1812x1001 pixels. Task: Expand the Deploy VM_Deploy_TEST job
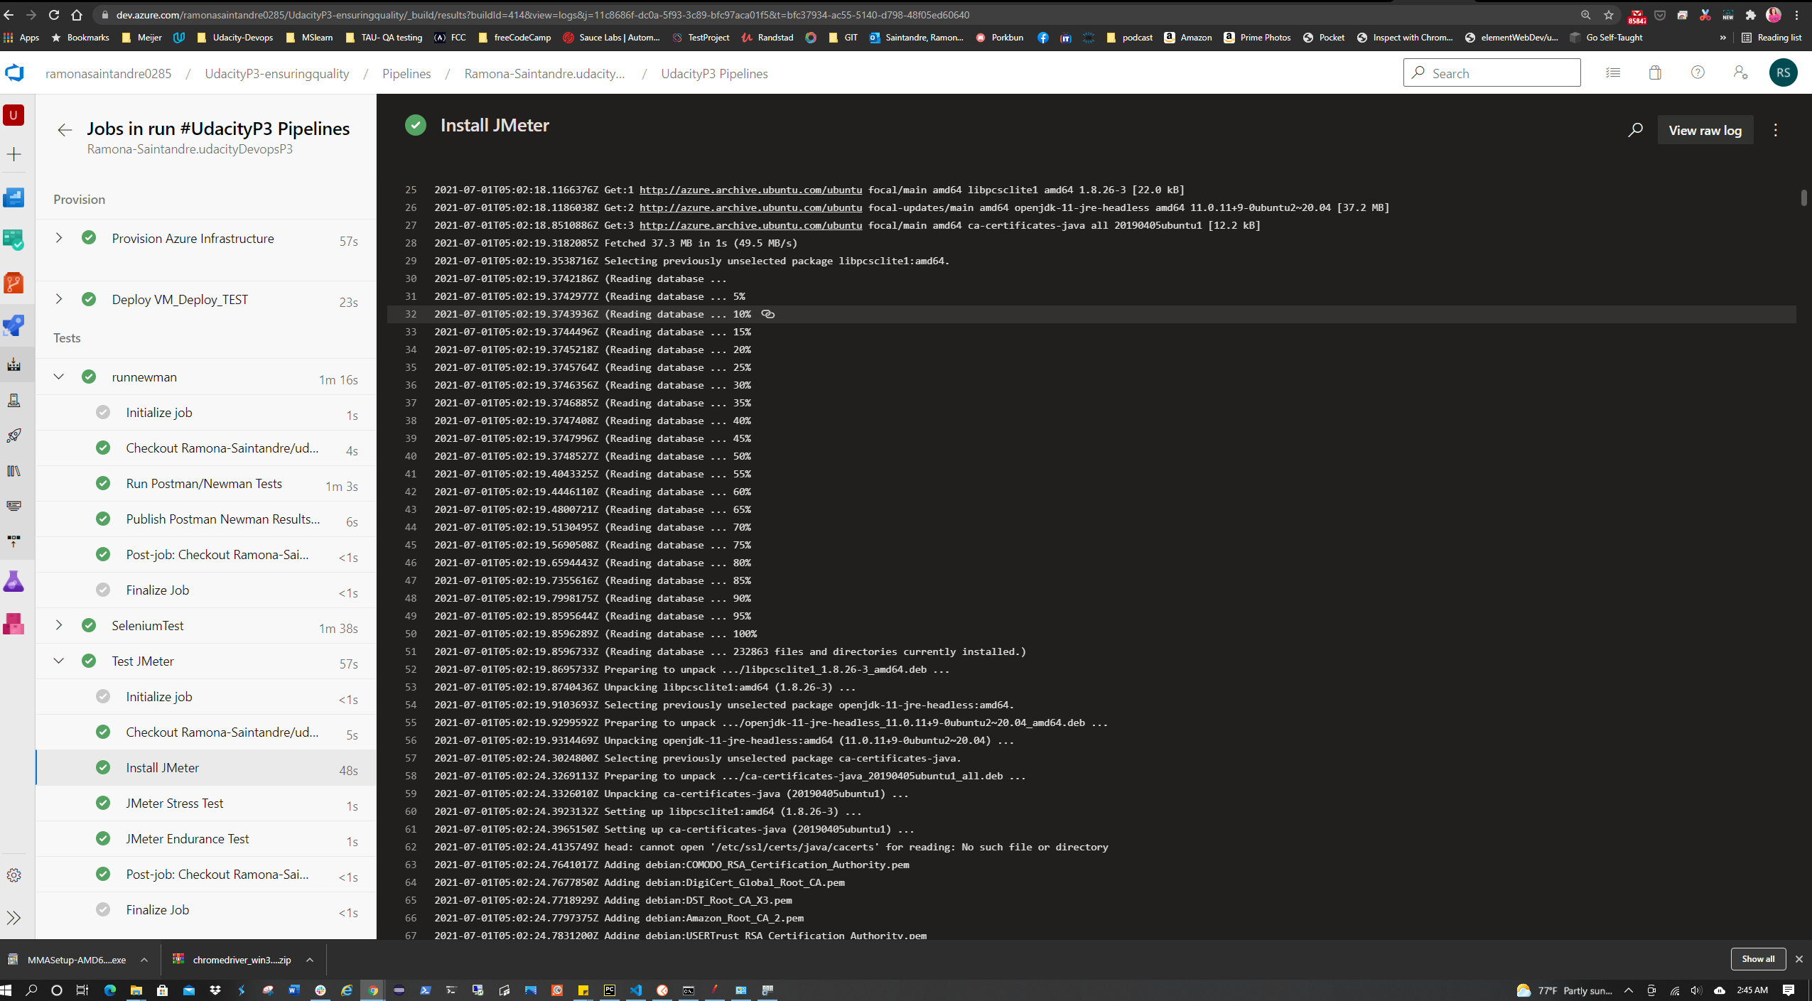pyautogui.click(x=59, y=300)
